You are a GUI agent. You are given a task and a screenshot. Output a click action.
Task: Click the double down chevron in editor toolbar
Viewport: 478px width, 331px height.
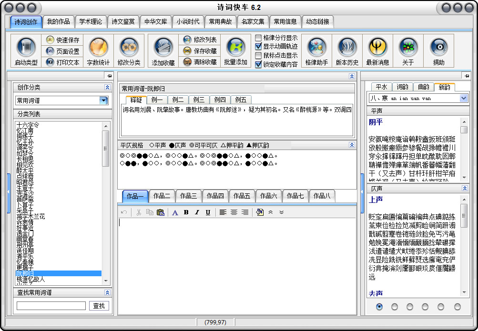coord(281,212)
